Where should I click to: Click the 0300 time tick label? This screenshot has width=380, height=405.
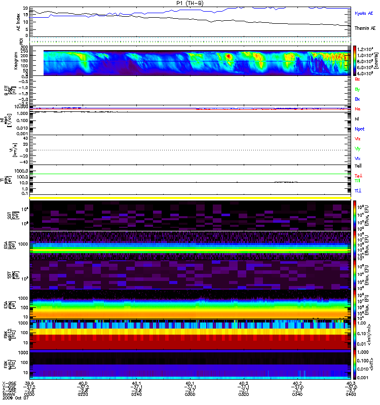[x=190, y=394]
